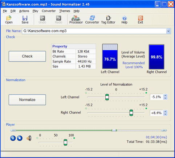Select the Property table header
175x158 pixels.
[x=74, y=46]
